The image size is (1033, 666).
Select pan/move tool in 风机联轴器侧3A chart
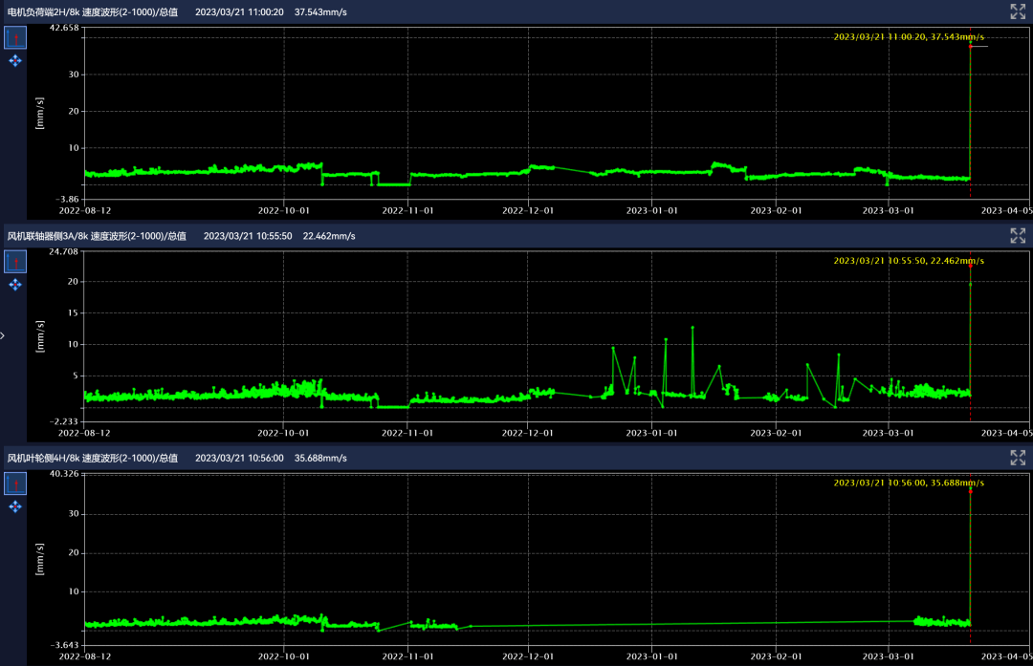click(15, 285)
